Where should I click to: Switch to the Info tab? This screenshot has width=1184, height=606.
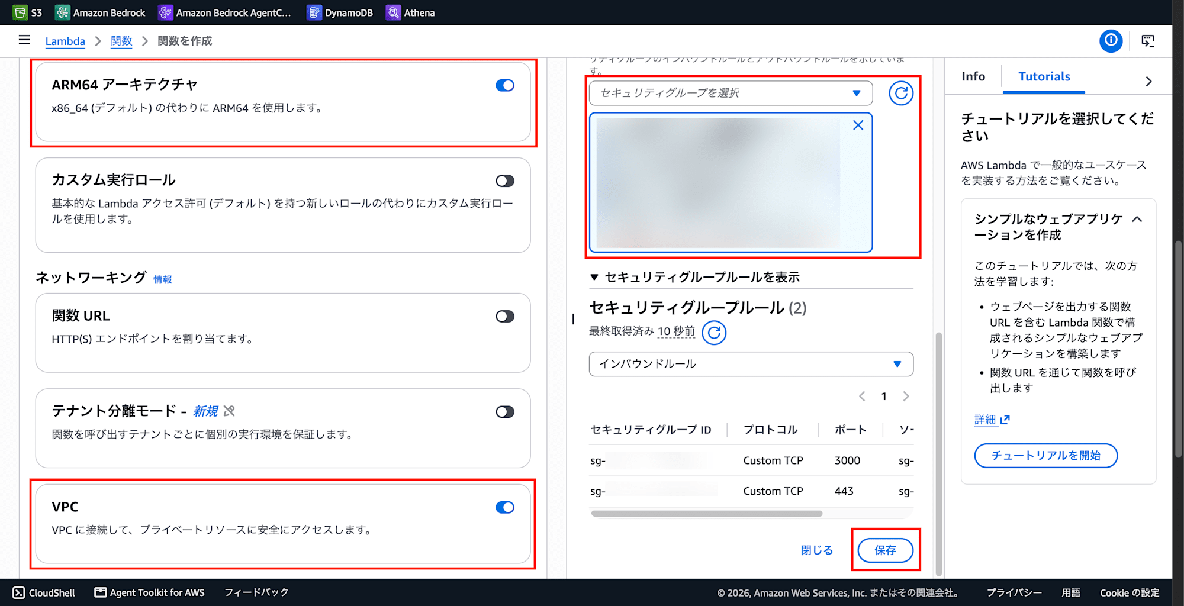coord(973,76)
